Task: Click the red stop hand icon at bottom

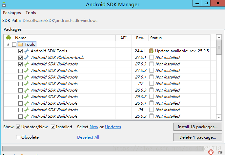Action: click(x=211, y=152)
